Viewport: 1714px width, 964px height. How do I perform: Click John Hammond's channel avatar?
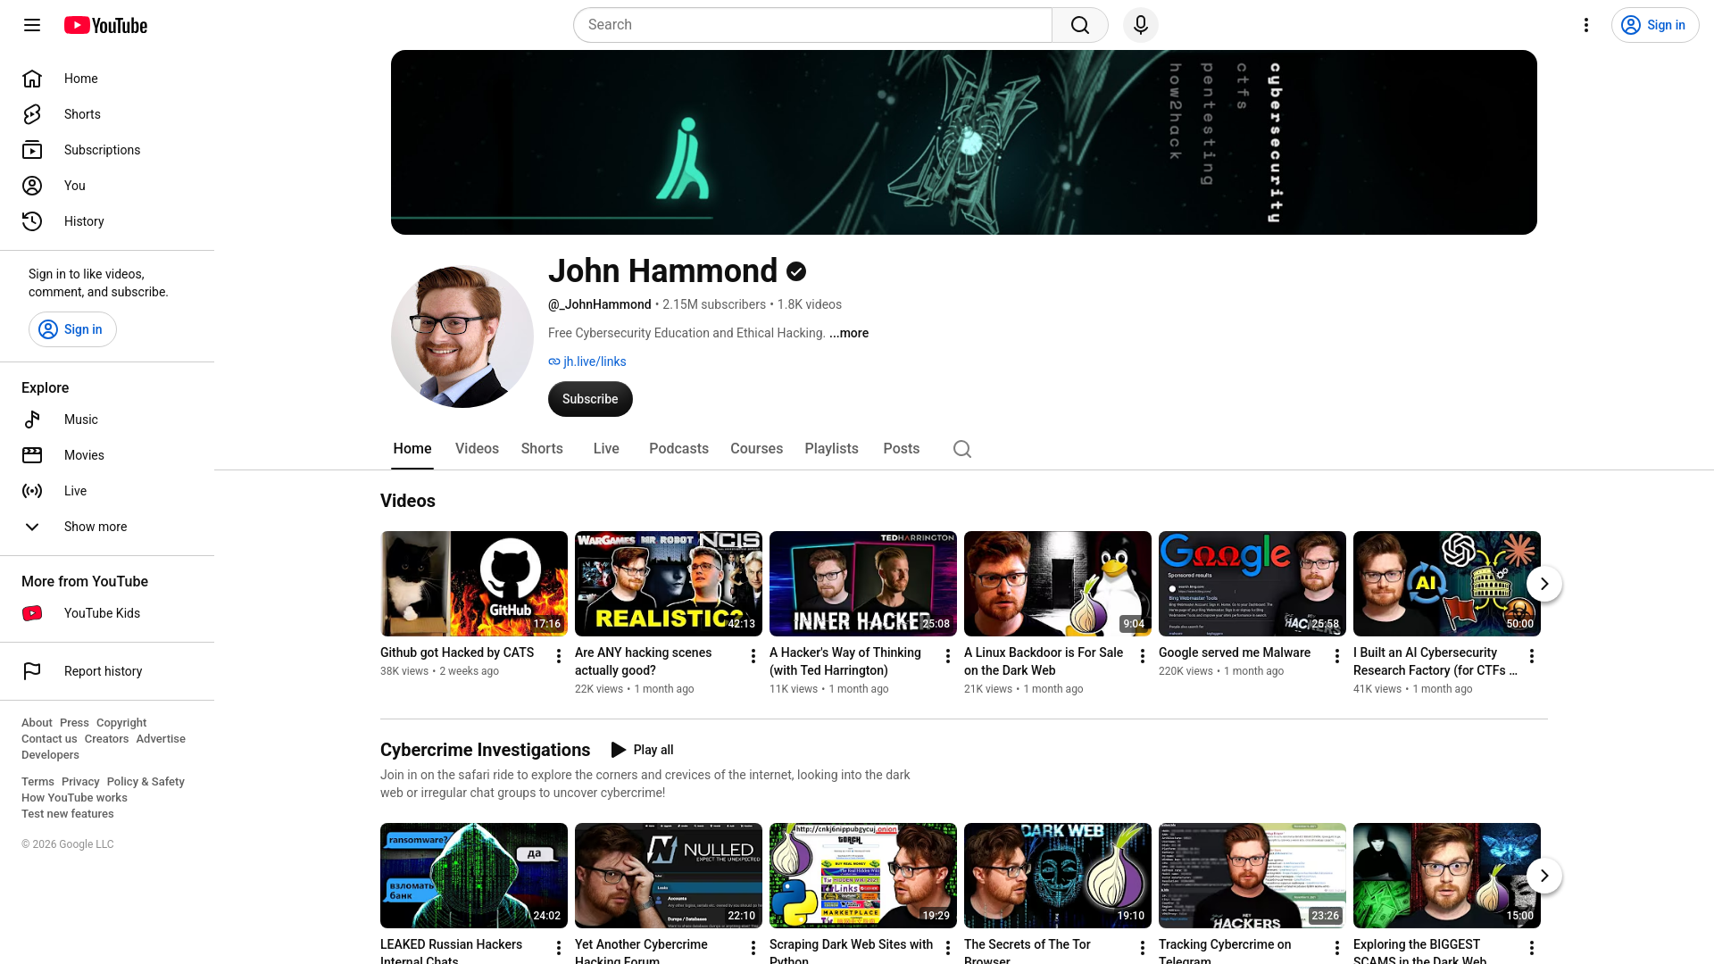click(462, 337)
